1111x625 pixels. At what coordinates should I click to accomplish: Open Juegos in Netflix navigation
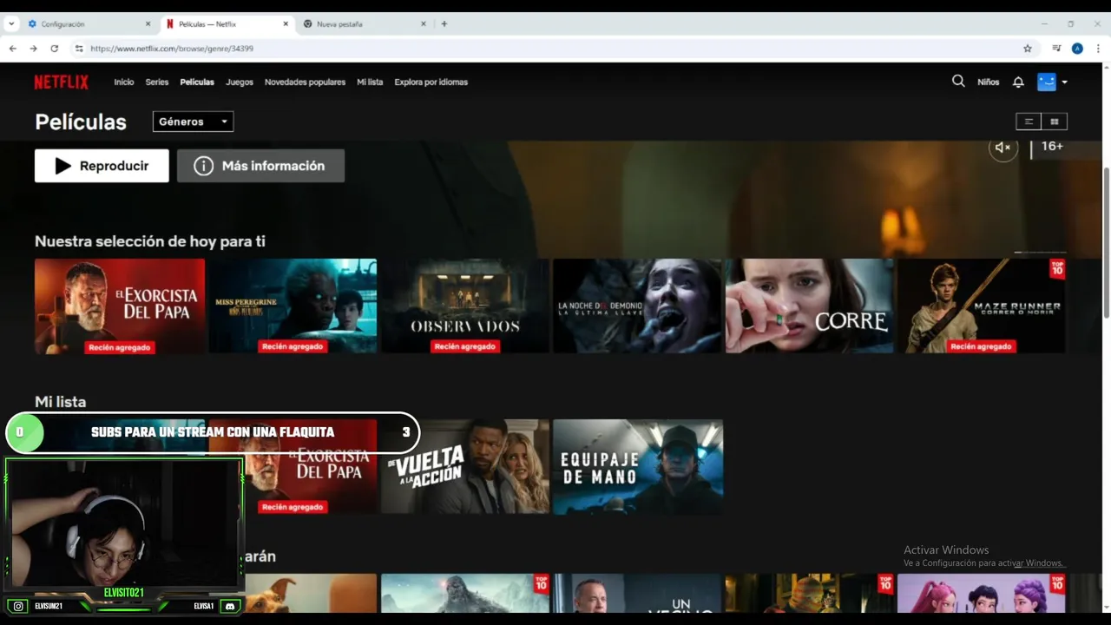[x=240, y=82]
